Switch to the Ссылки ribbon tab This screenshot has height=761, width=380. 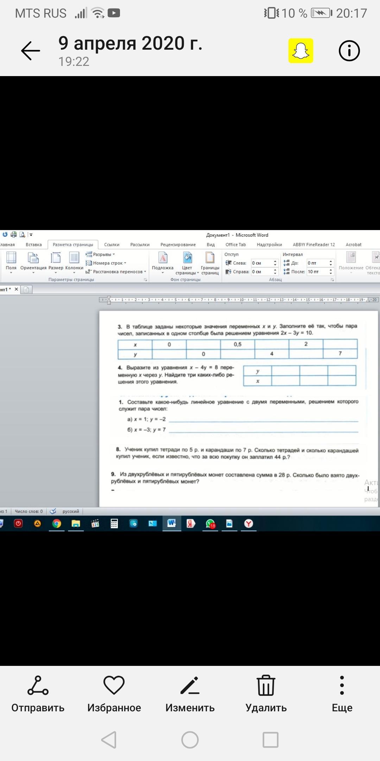pos(112,245)
